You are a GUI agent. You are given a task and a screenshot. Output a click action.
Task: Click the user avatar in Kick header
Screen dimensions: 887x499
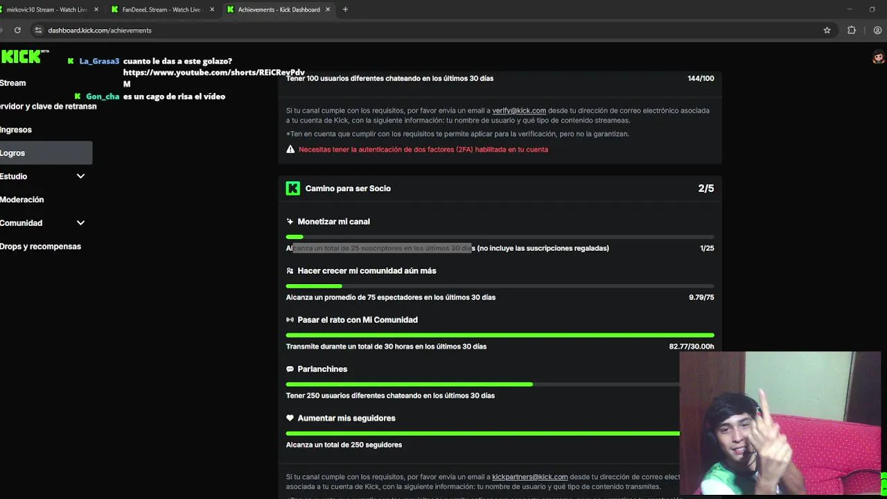(879, 58)
